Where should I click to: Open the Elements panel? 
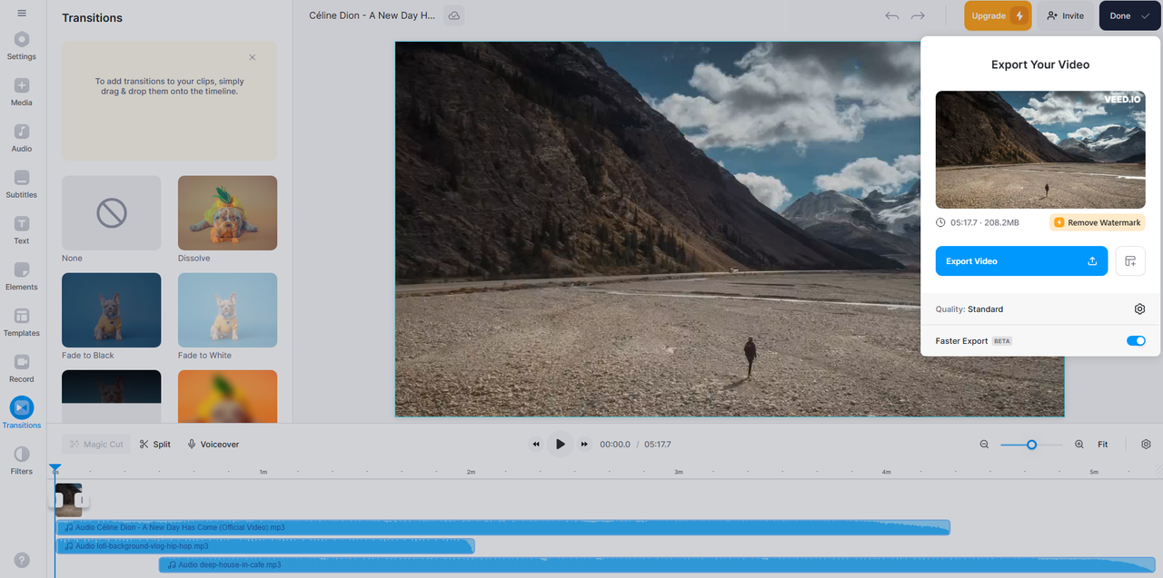click(22, 277)
